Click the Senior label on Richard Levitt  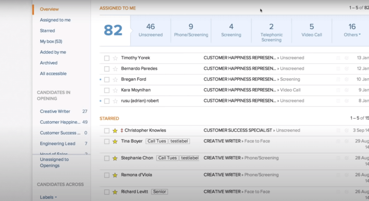(x=160, y=191)
